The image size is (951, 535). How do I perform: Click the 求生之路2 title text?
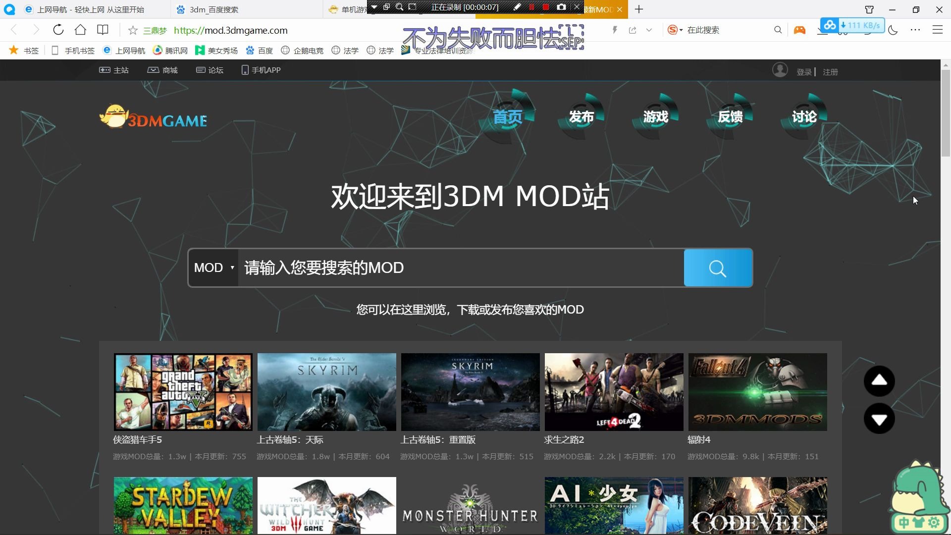(564, 440)
